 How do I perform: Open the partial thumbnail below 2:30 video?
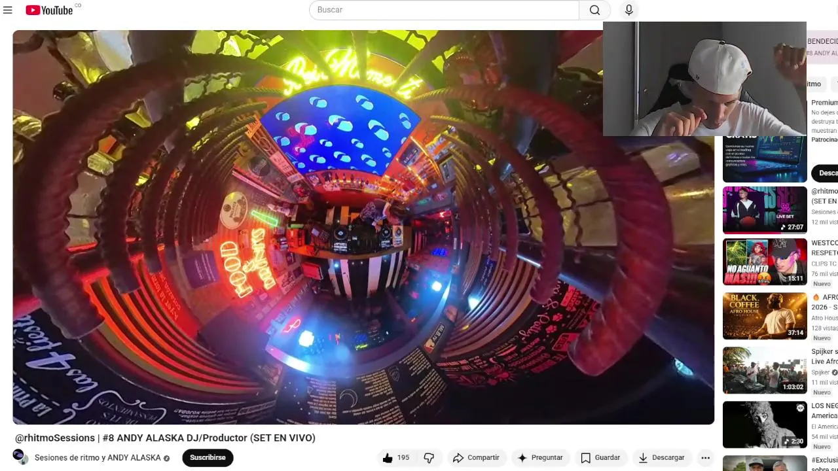(x=765, y=463)
